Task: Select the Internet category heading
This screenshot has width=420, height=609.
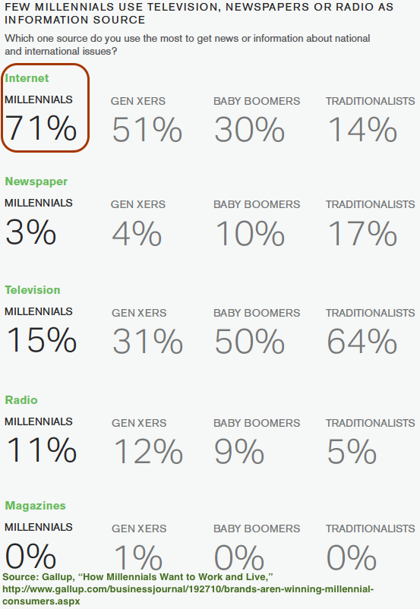Action: pos(27,78)
